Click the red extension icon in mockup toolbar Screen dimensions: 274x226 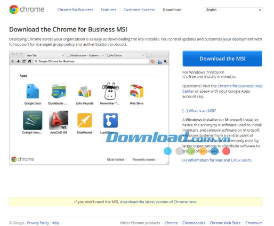pos(152,61)
